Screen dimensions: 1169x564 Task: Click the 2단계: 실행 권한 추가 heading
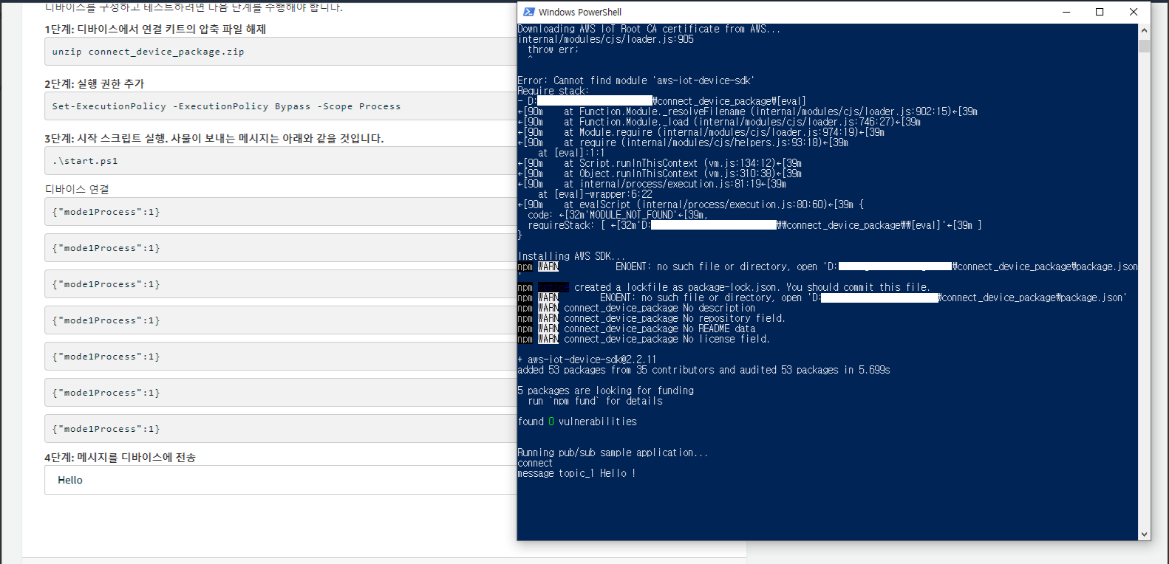95,83
